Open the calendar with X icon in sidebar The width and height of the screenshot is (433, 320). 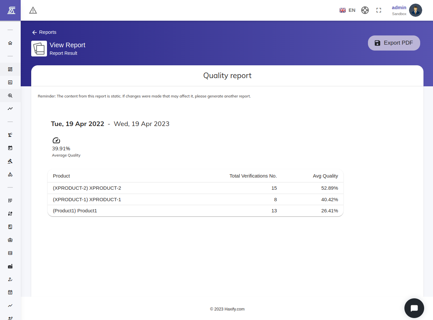pyautogui.click(x=10, y=292)
